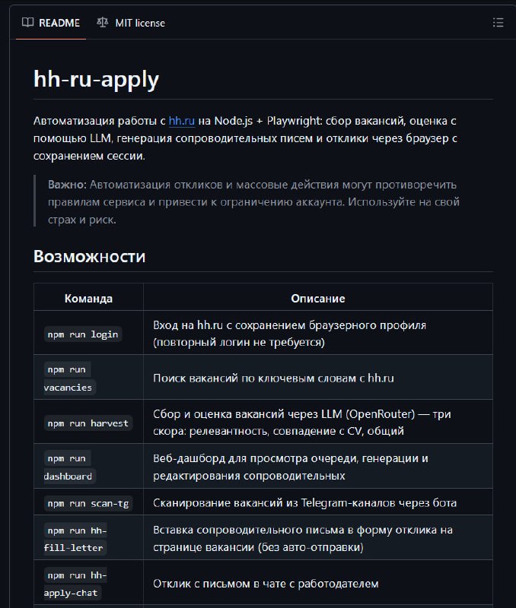The height and width of the screenshot is (608, 516).
Task: Click the npm run hh-fill-letter command
Action: pyautogui.click(x=76, y=538)
